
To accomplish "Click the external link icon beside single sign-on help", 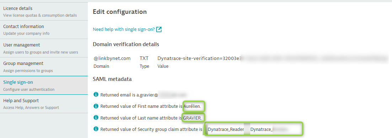I will pos(159,29).
